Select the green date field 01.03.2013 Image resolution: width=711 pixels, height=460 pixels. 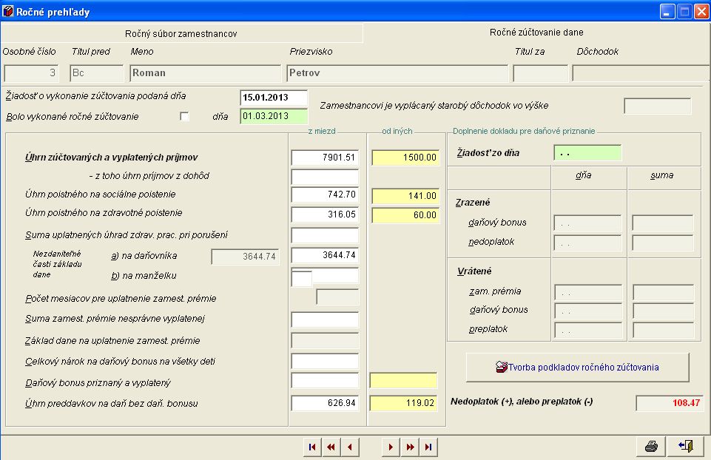click(274, 116)
